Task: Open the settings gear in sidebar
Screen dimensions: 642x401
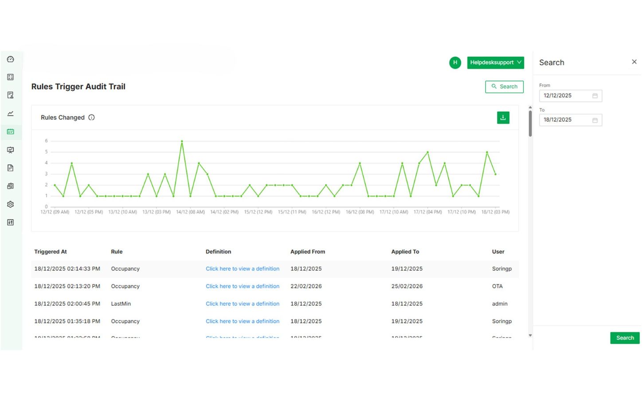Action: [11, 204]
